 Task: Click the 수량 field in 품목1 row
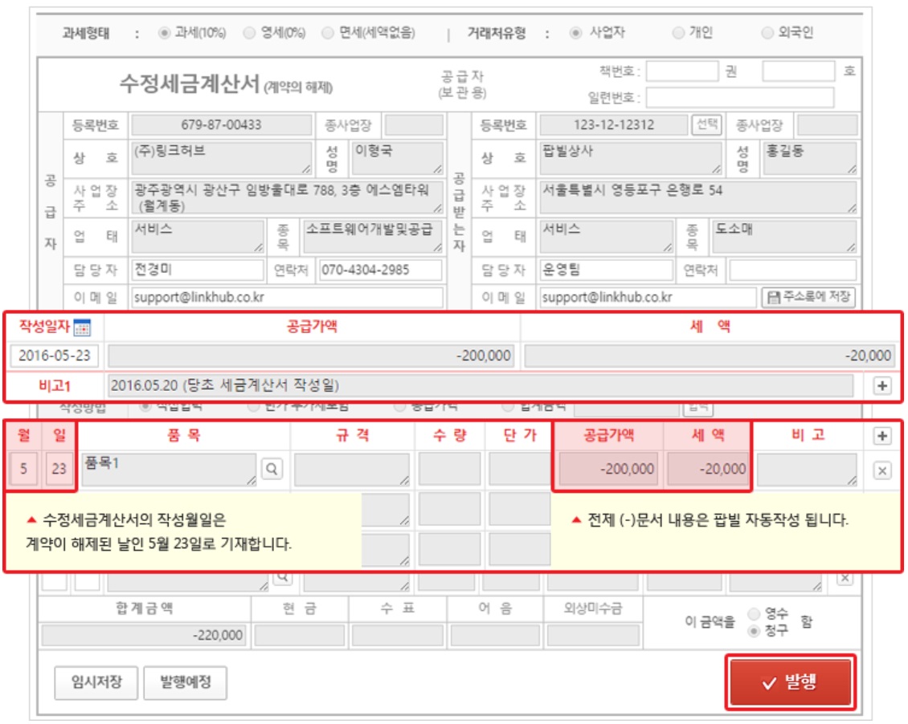(x=450, y=469)
